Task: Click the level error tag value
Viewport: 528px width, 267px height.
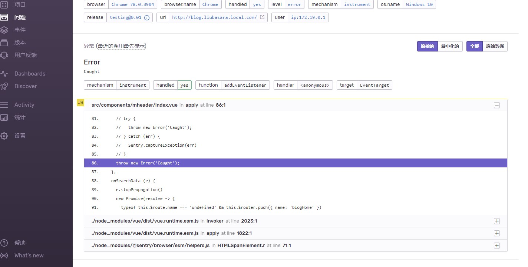Action: 295,4
